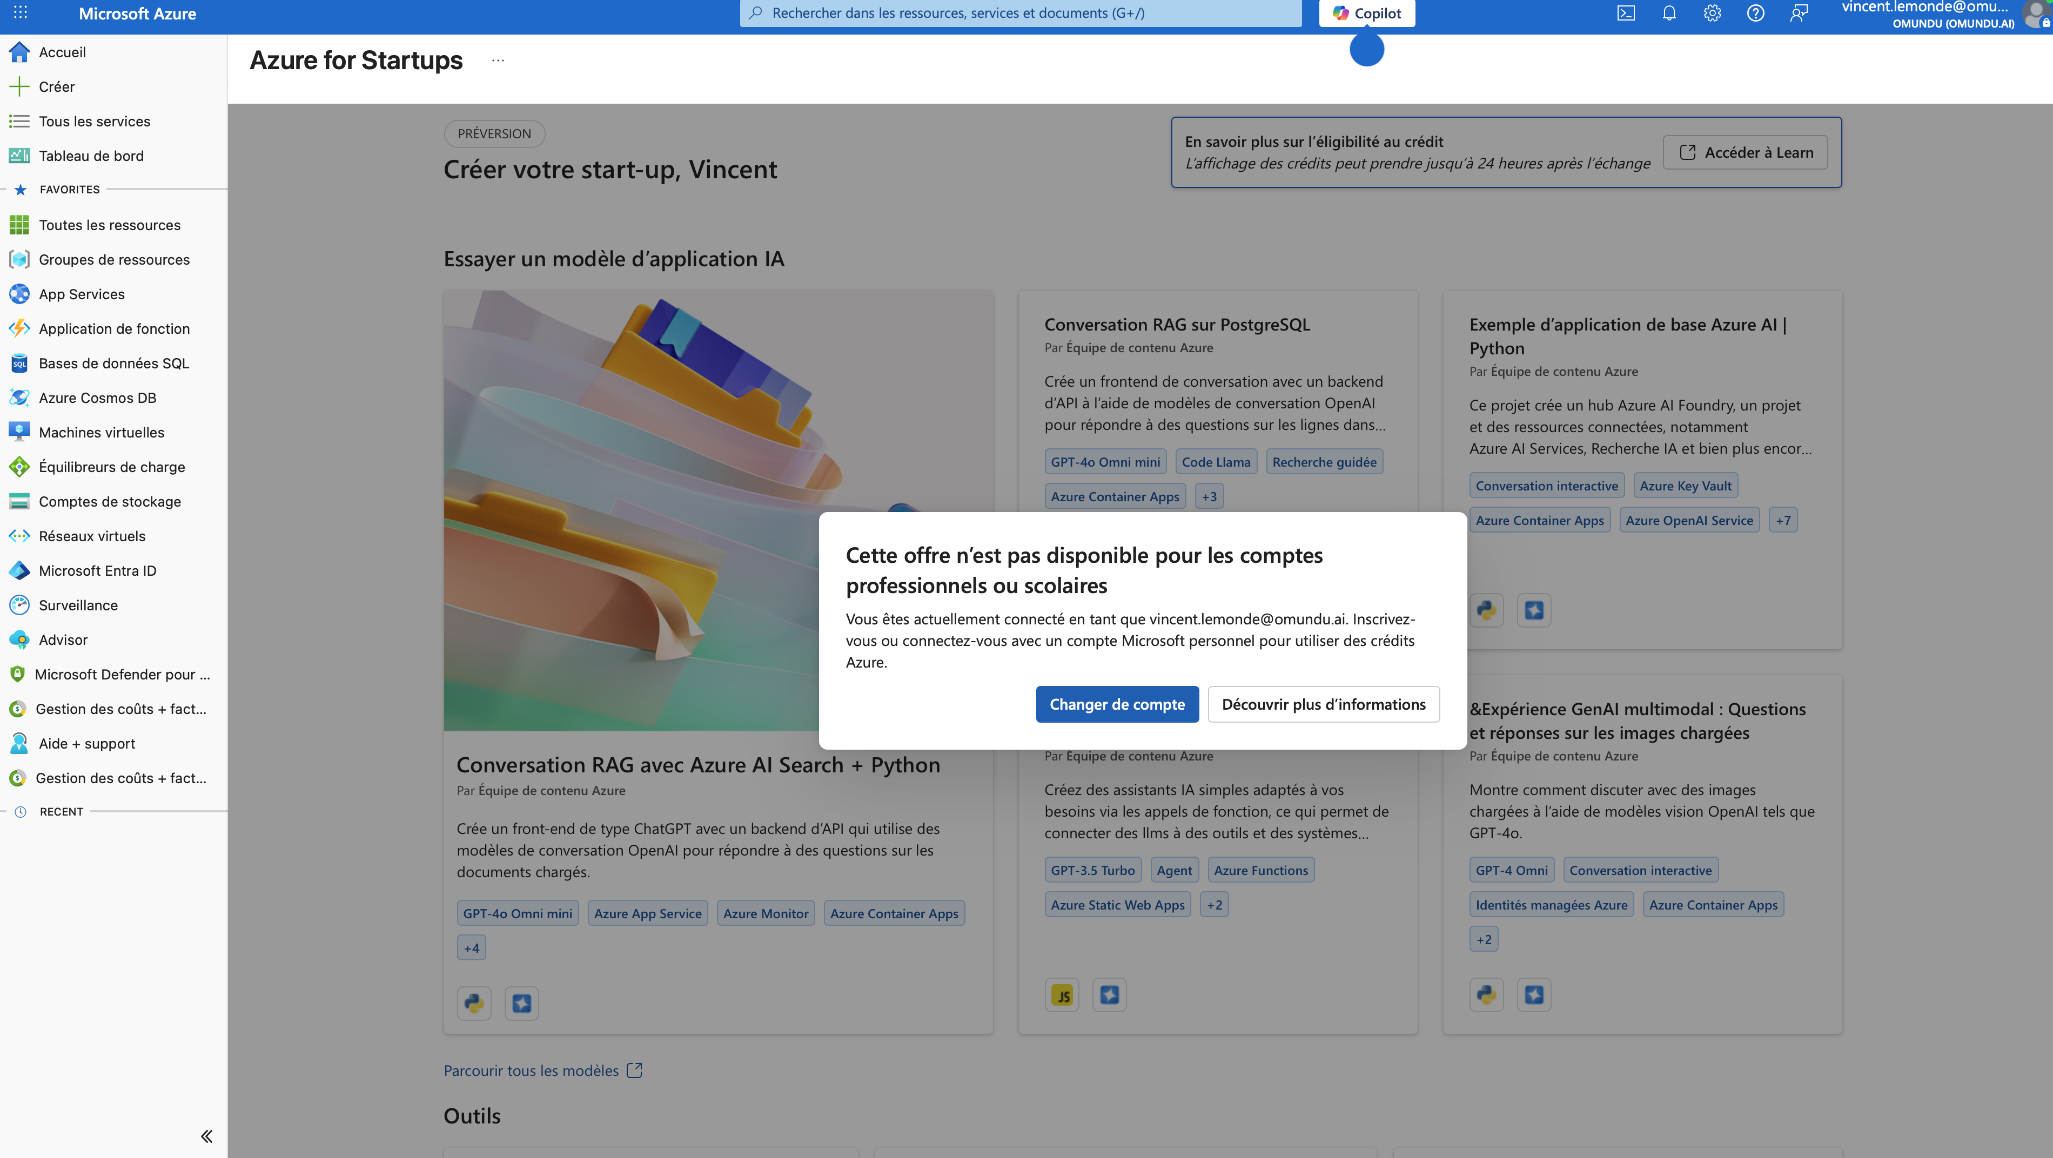The image size is (2053, 1158).
Task: Click the Recherche guidée tag
Action: 1325,461
